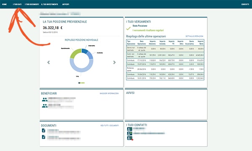Screen dimensions: 252x151
Task: Open the second document file icon
Action: 44,137
